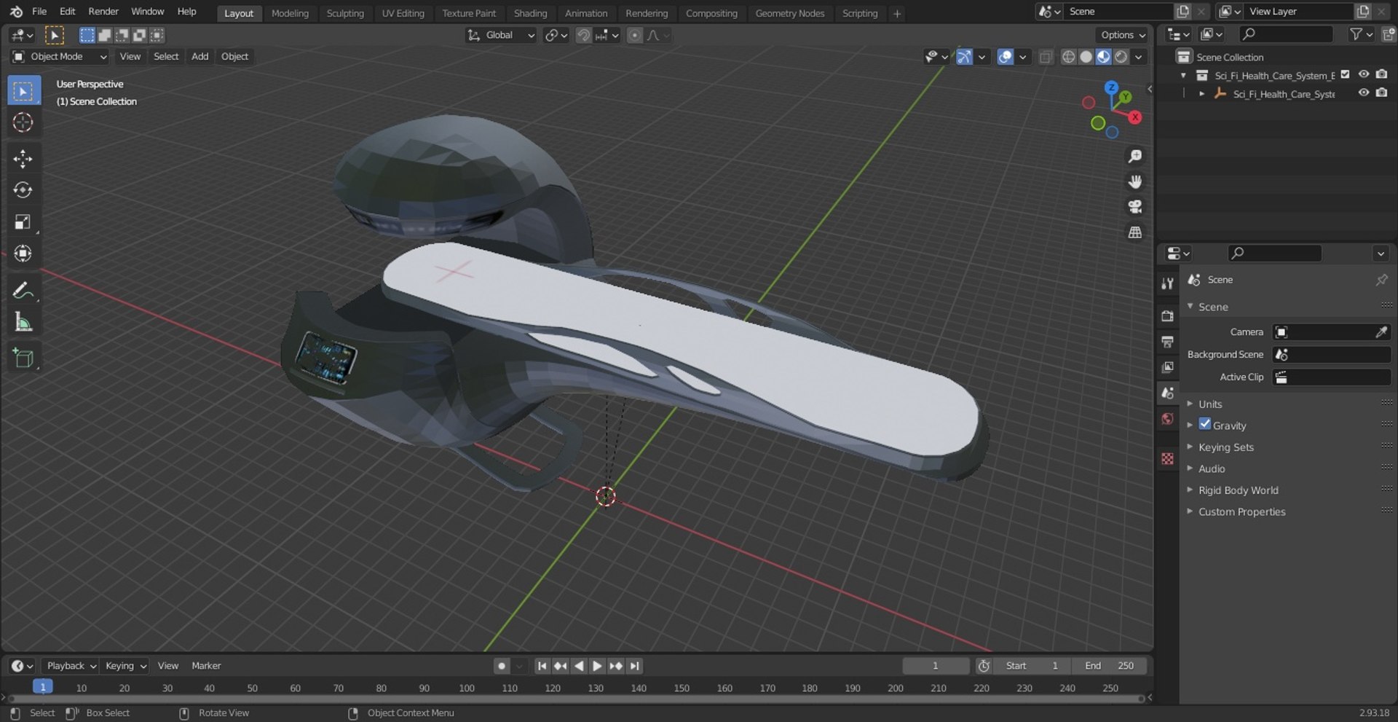Switch to Material Preview shading

(1103, 57)
